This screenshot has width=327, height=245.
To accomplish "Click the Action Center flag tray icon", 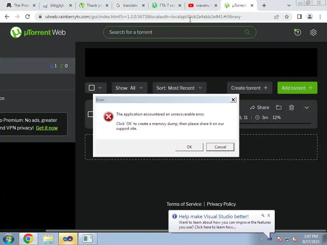I will (x=279, y=239).
